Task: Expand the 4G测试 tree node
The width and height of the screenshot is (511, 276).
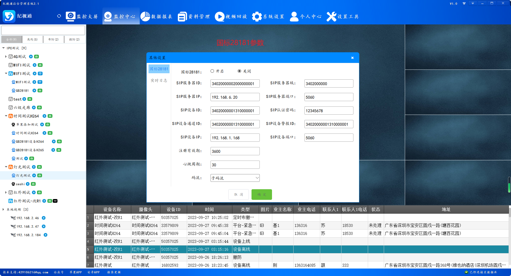Action: (6, 57)
